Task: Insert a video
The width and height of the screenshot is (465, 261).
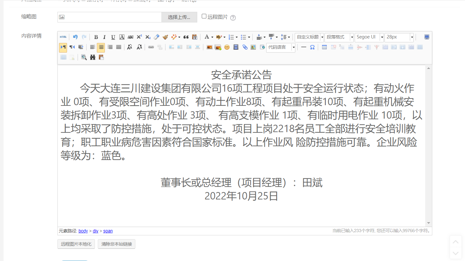Action: coord(236,47)
